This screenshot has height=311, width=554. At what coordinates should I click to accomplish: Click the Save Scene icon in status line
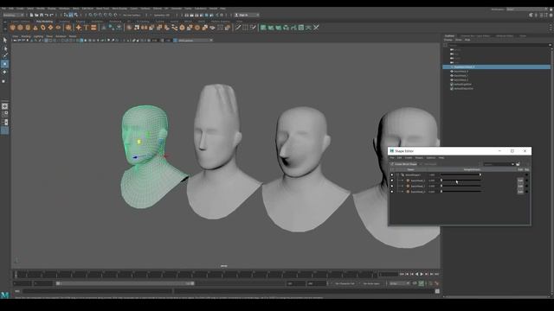point(42,16)
